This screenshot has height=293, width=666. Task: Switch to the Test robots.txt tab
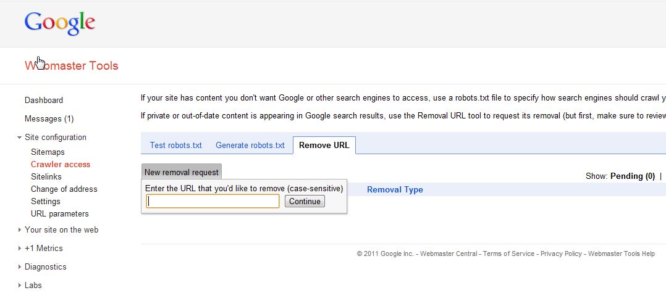coord(176,146)
